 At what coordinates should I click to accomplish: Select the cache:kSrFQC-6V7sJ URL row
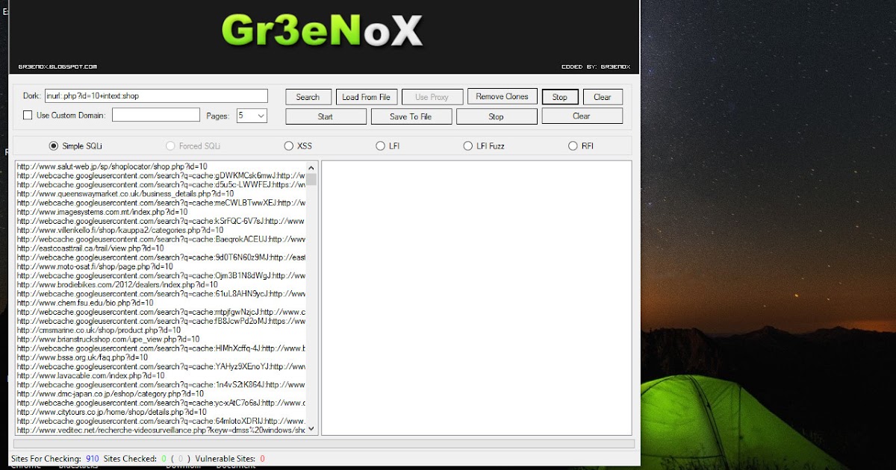tap(161, 221)
